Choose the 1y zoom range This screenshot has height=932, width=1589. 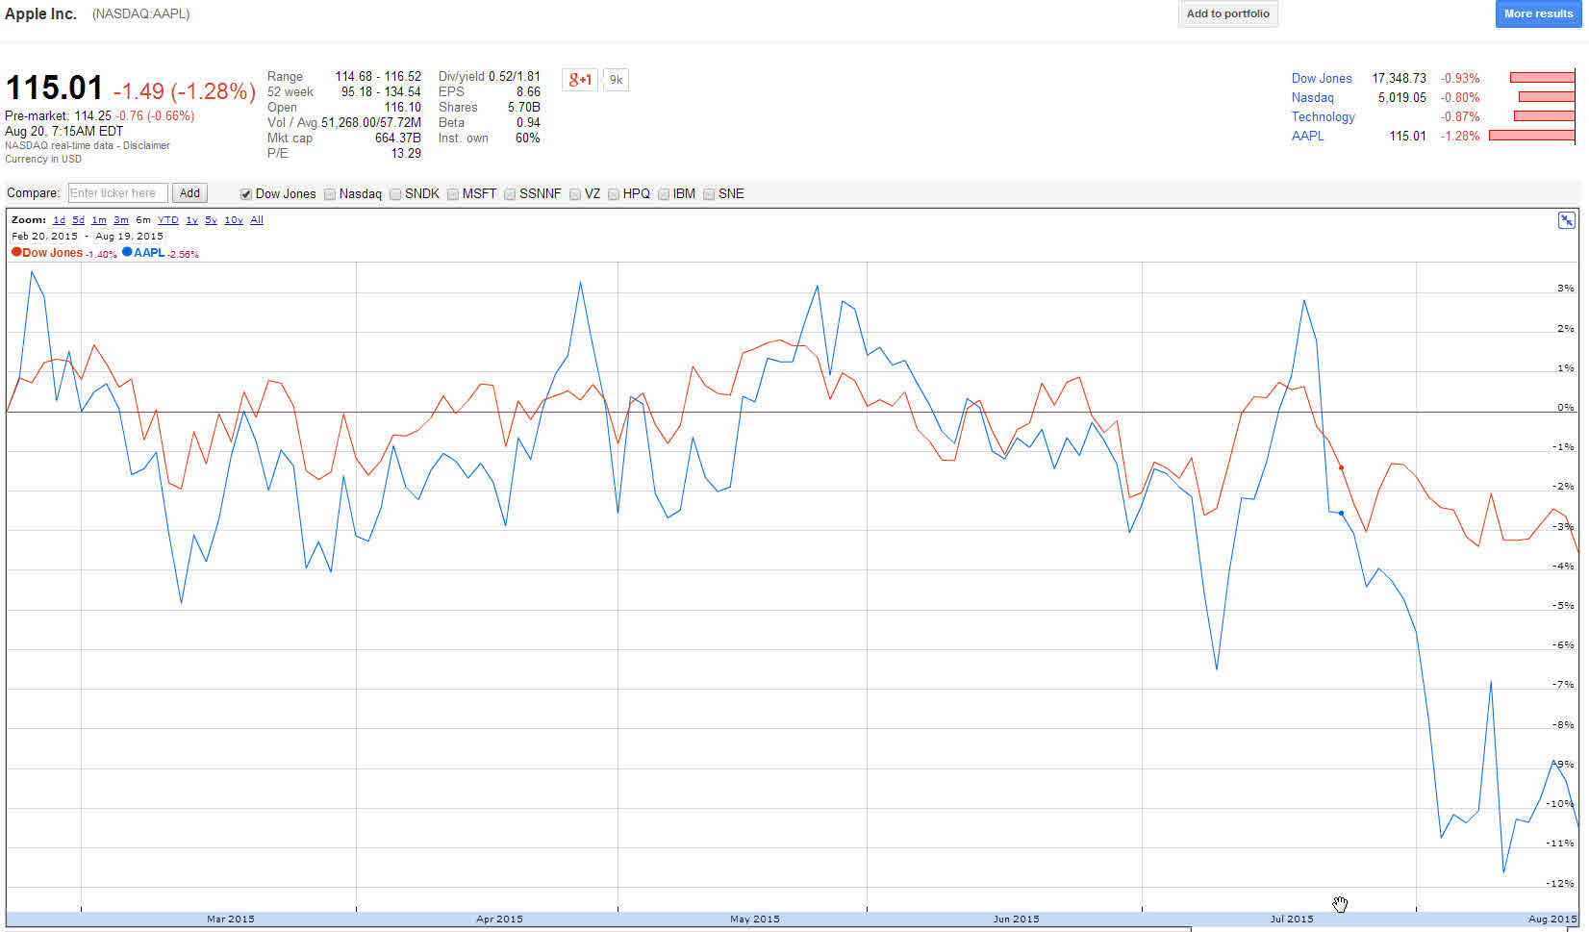click(191, 220)
